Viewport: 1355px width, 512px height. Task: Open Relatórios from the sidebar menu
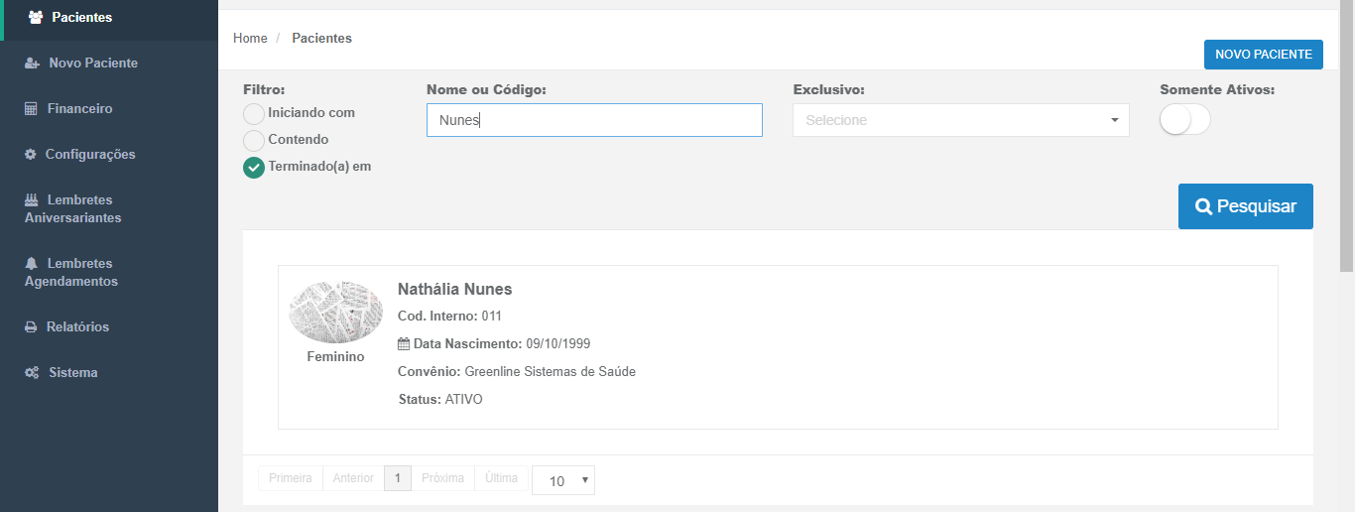(77, 327)
